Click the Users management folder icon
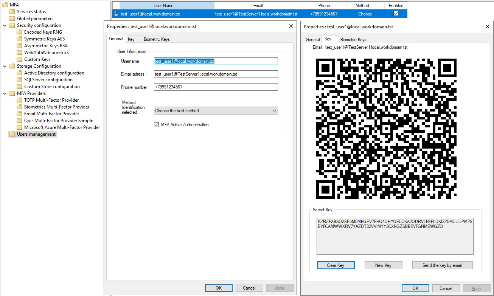494x296 pixels. (x=12, y=134)
